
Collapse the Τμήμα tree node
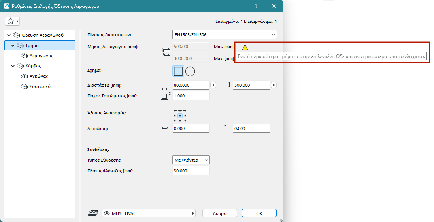tap(13, 46)
